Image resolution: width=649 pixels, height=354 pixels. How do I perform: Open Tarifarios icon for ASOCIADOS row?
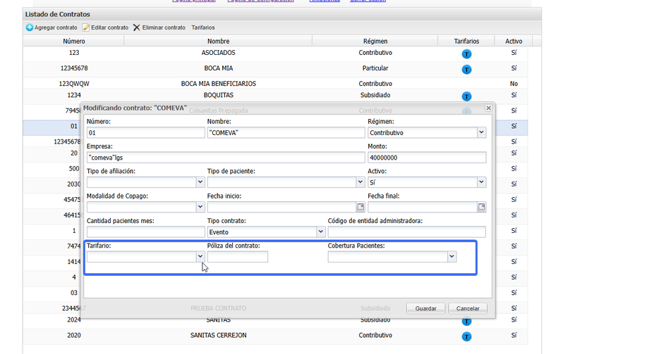tap(466, 54)
